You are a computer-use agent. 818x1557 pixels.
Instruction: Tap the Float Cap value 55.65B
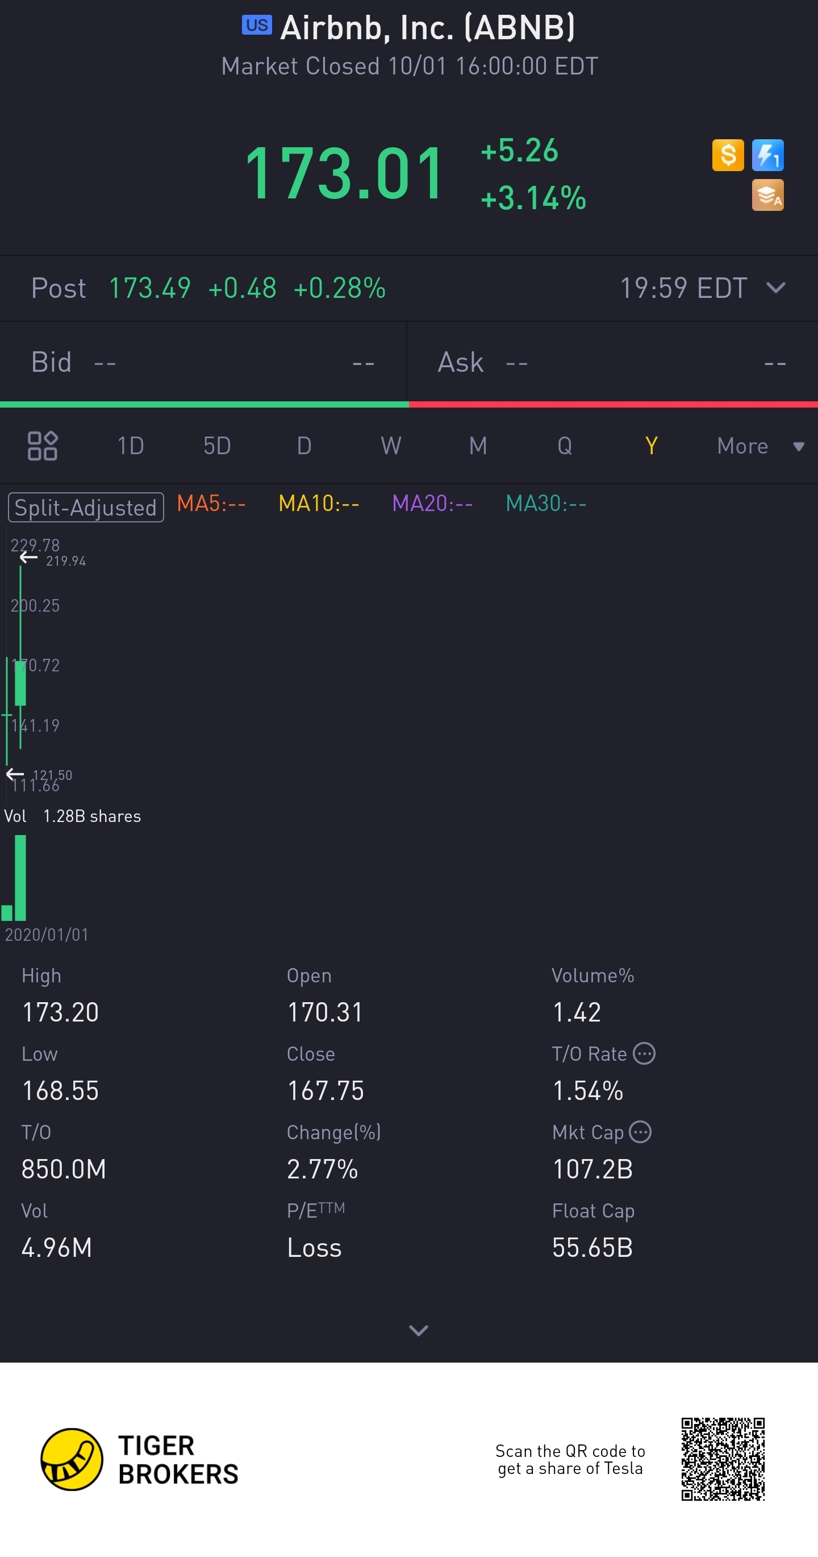click(592, 1248)
